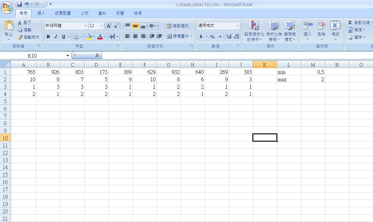Screen dimensions: 373x222
Task: Switch to the Formulas tab
Action: 85,13
